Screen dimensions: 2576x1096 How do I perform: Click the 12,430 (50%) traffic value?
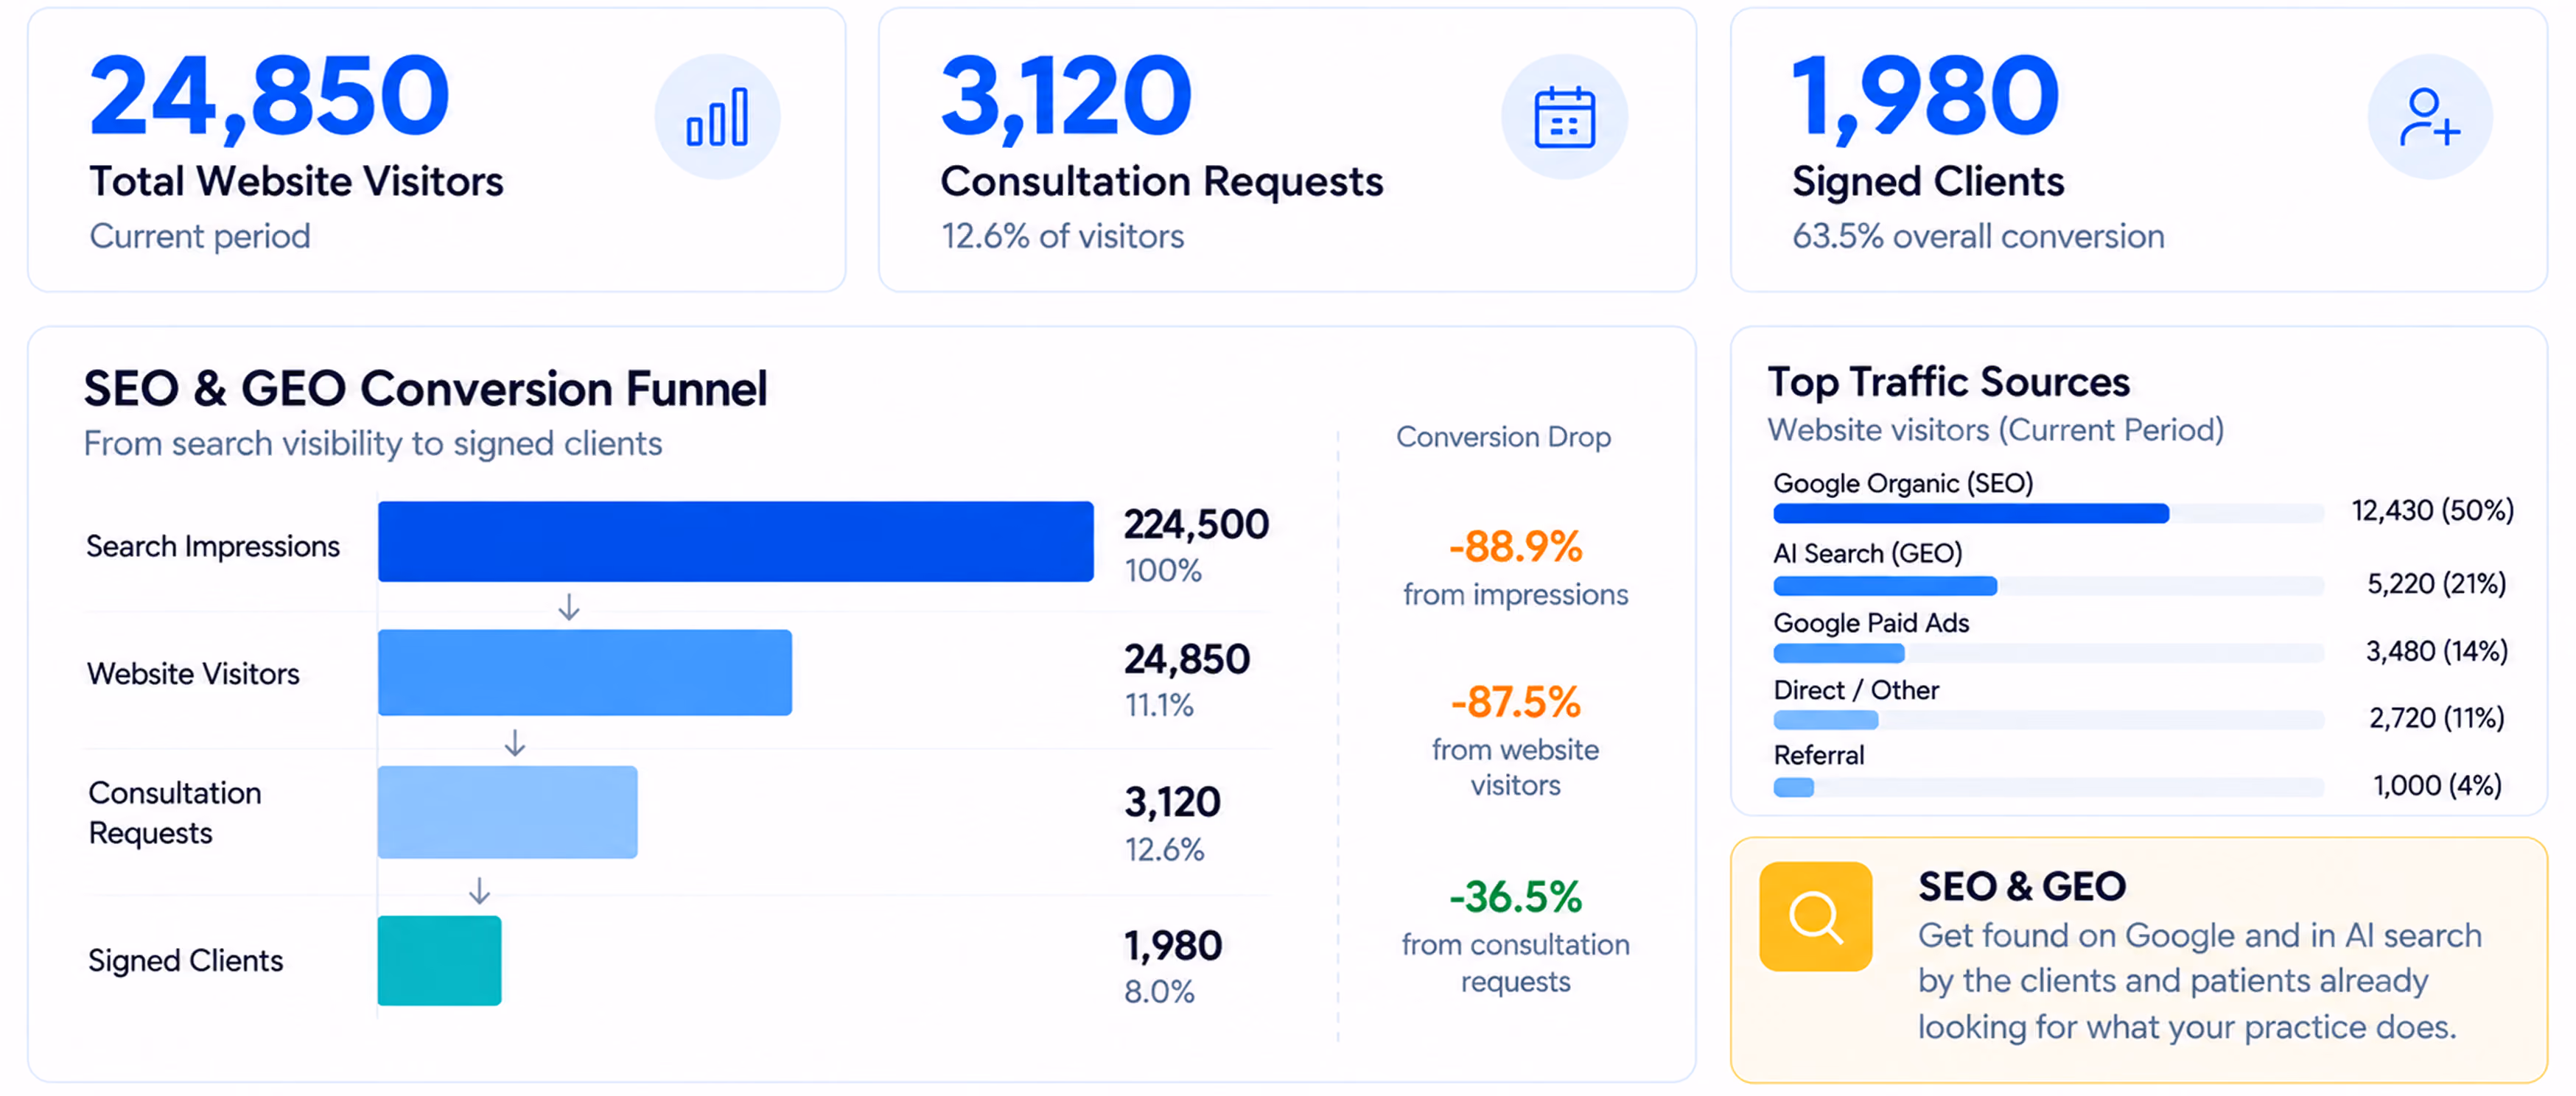point(2432,510)
